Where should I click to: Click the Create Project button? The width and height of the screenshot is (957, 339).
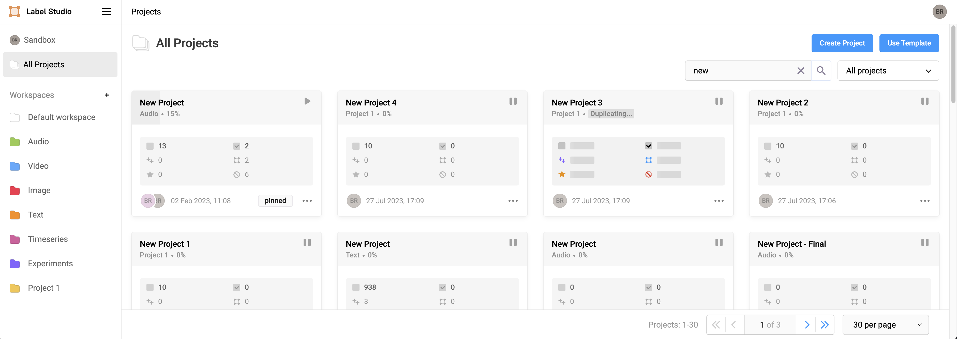tap(842, 43)
